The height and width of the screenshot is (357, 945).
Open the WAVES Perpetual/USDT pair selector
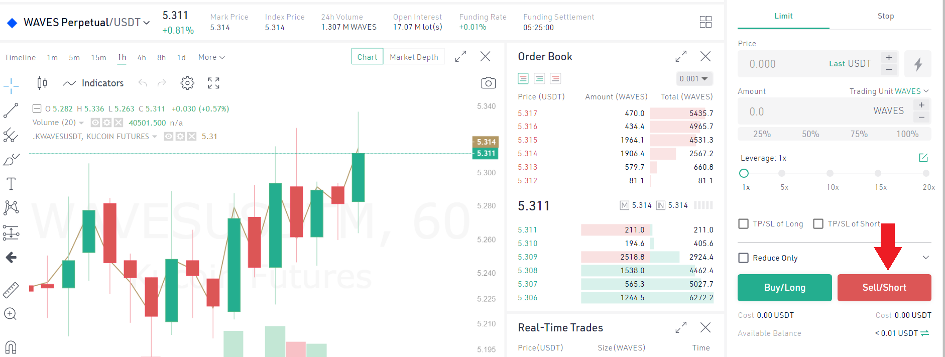[86, 23]
